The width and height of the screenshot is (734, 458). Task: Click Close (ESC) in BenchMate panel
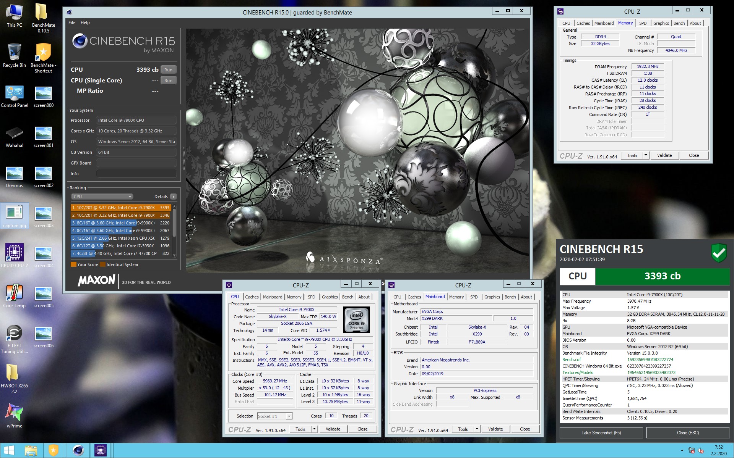click(688, 433)
